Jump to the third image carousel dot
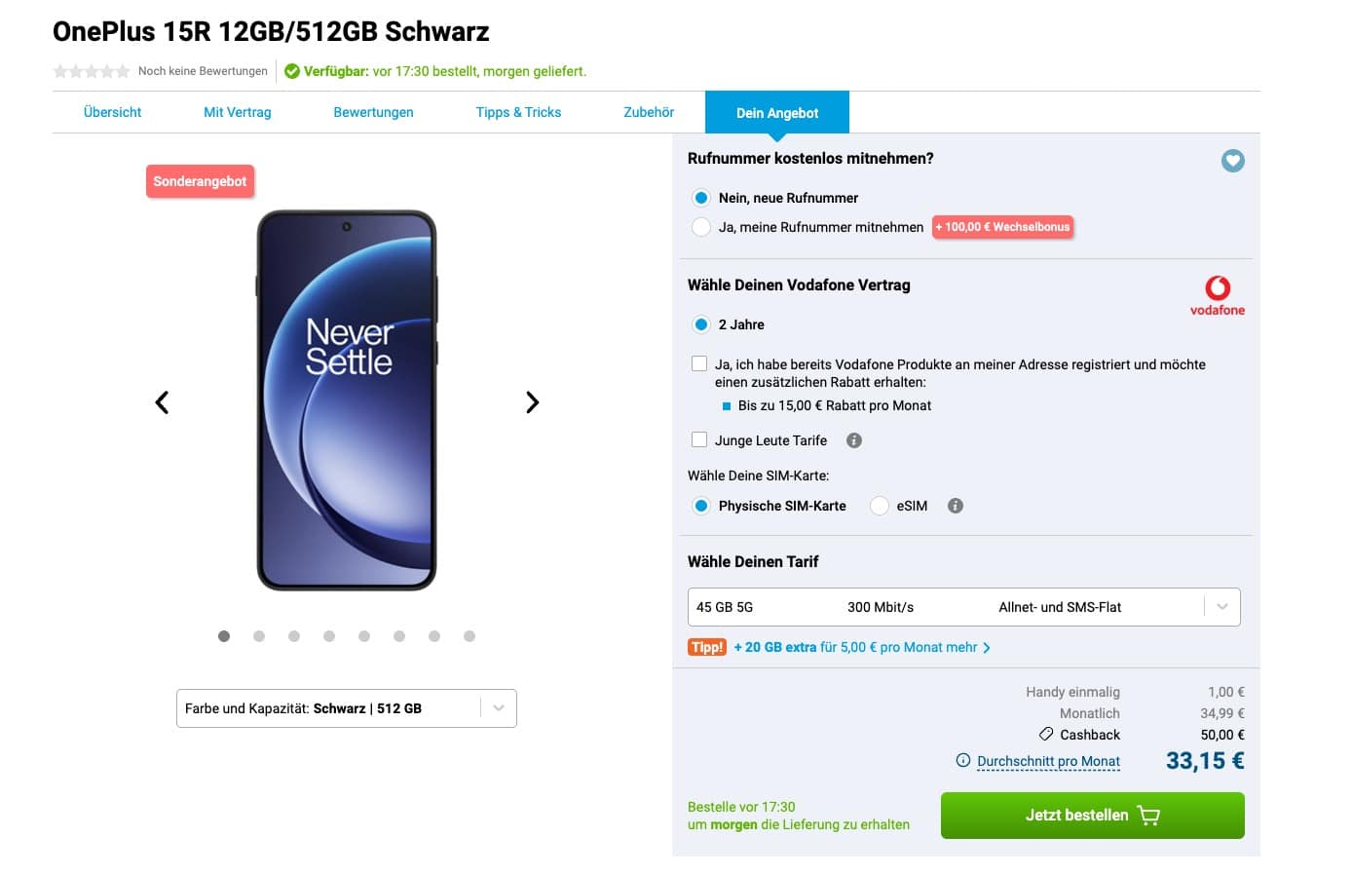This screenshot has width=1352, height=875. [x=294, y=636]
